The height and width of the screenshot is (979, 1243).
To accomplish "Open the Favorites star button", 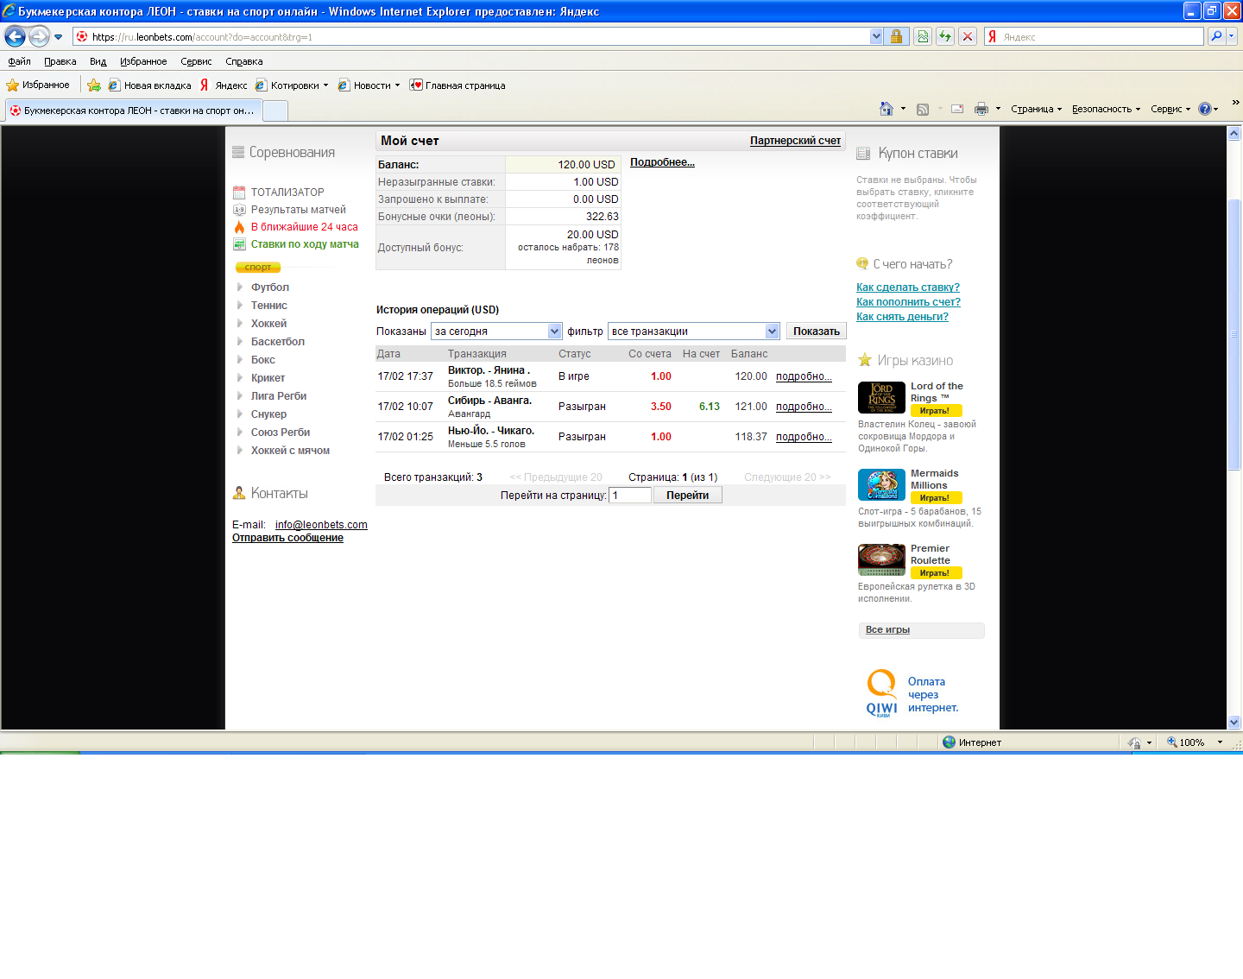I will pos(38,85).
